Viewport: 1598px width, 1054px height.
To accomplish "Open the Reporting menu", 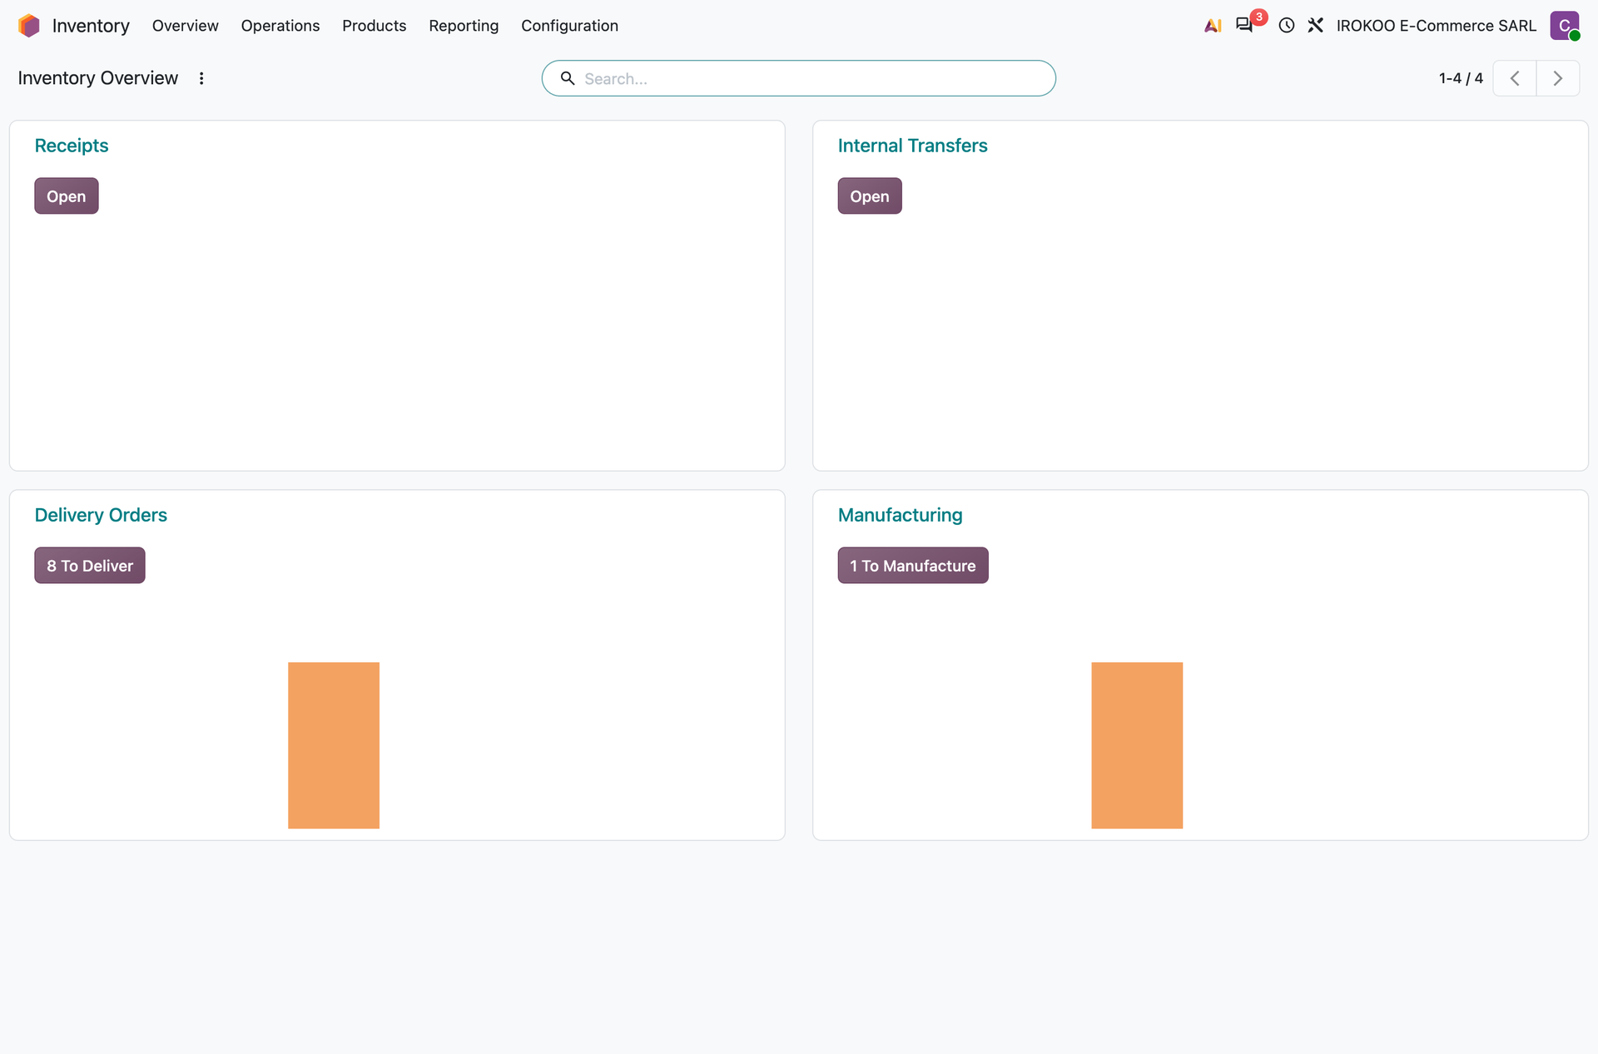I will tap(464, 26).
